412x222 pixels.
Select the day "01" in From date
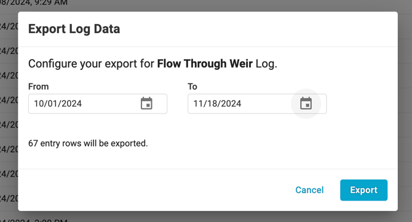[52, 104]
